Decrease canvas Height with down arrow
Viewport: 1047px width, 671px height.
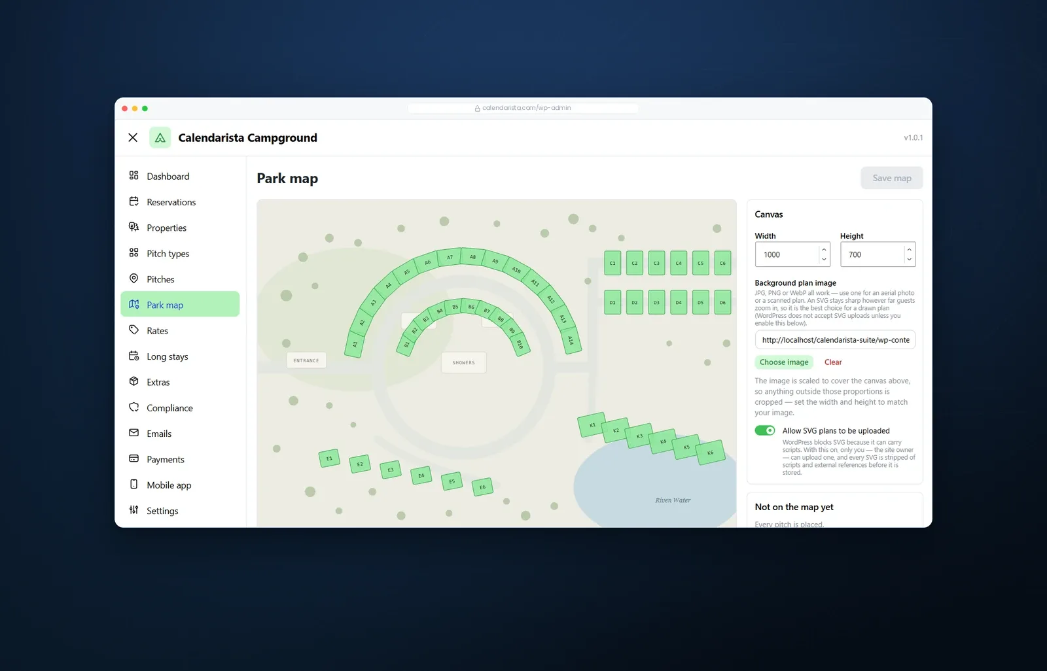tap(909, 259)
